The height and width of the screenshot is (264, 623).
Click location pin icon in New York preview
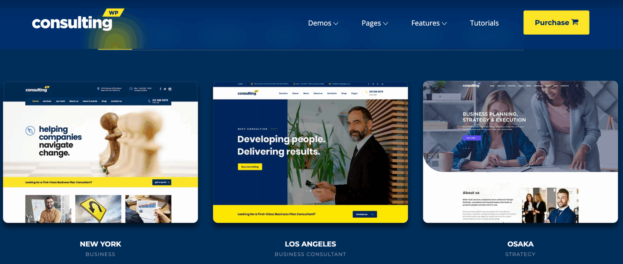(98, 89)
